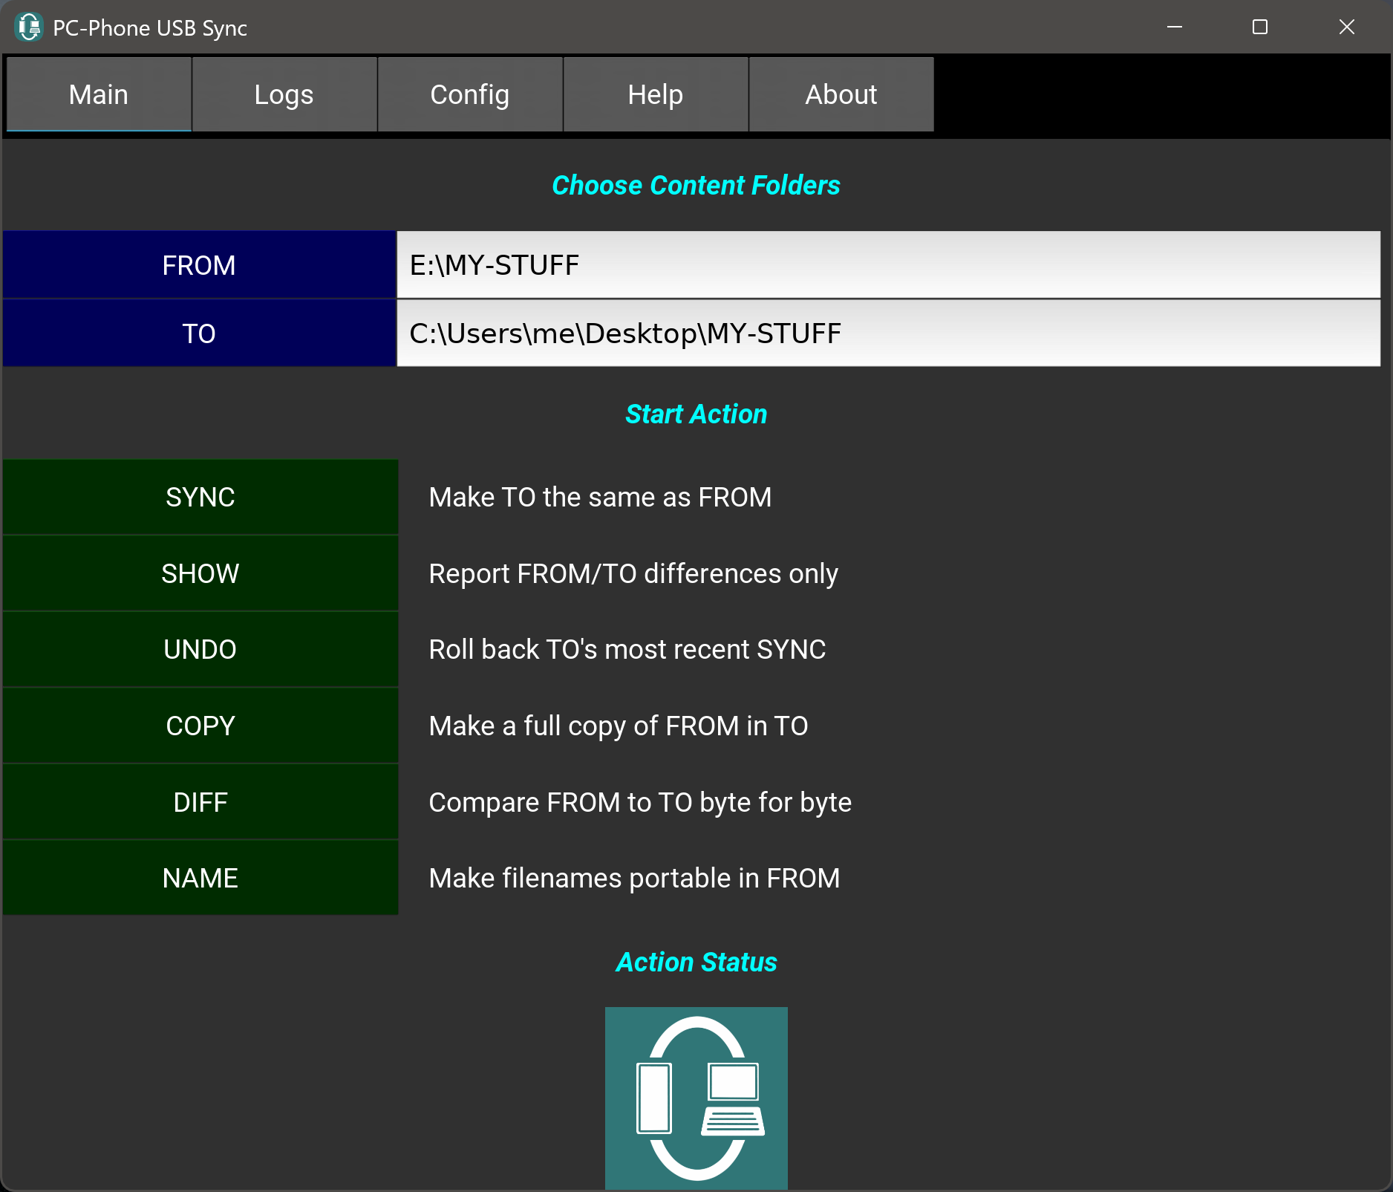Image resolution: width=1393 pixels, height=1192 pixels.
Task: Maximize the application window
Action: 1260,27
